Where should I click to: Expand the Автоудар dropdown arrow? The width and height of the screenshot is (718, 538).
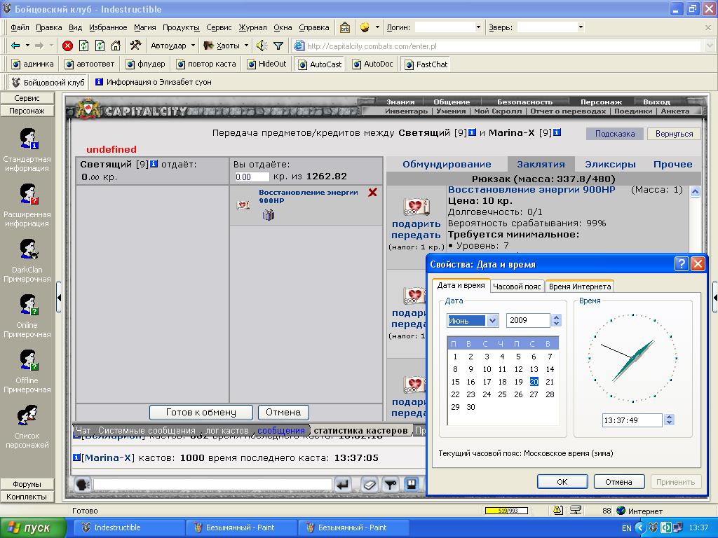pyautogui.click(x=193, y=46)
